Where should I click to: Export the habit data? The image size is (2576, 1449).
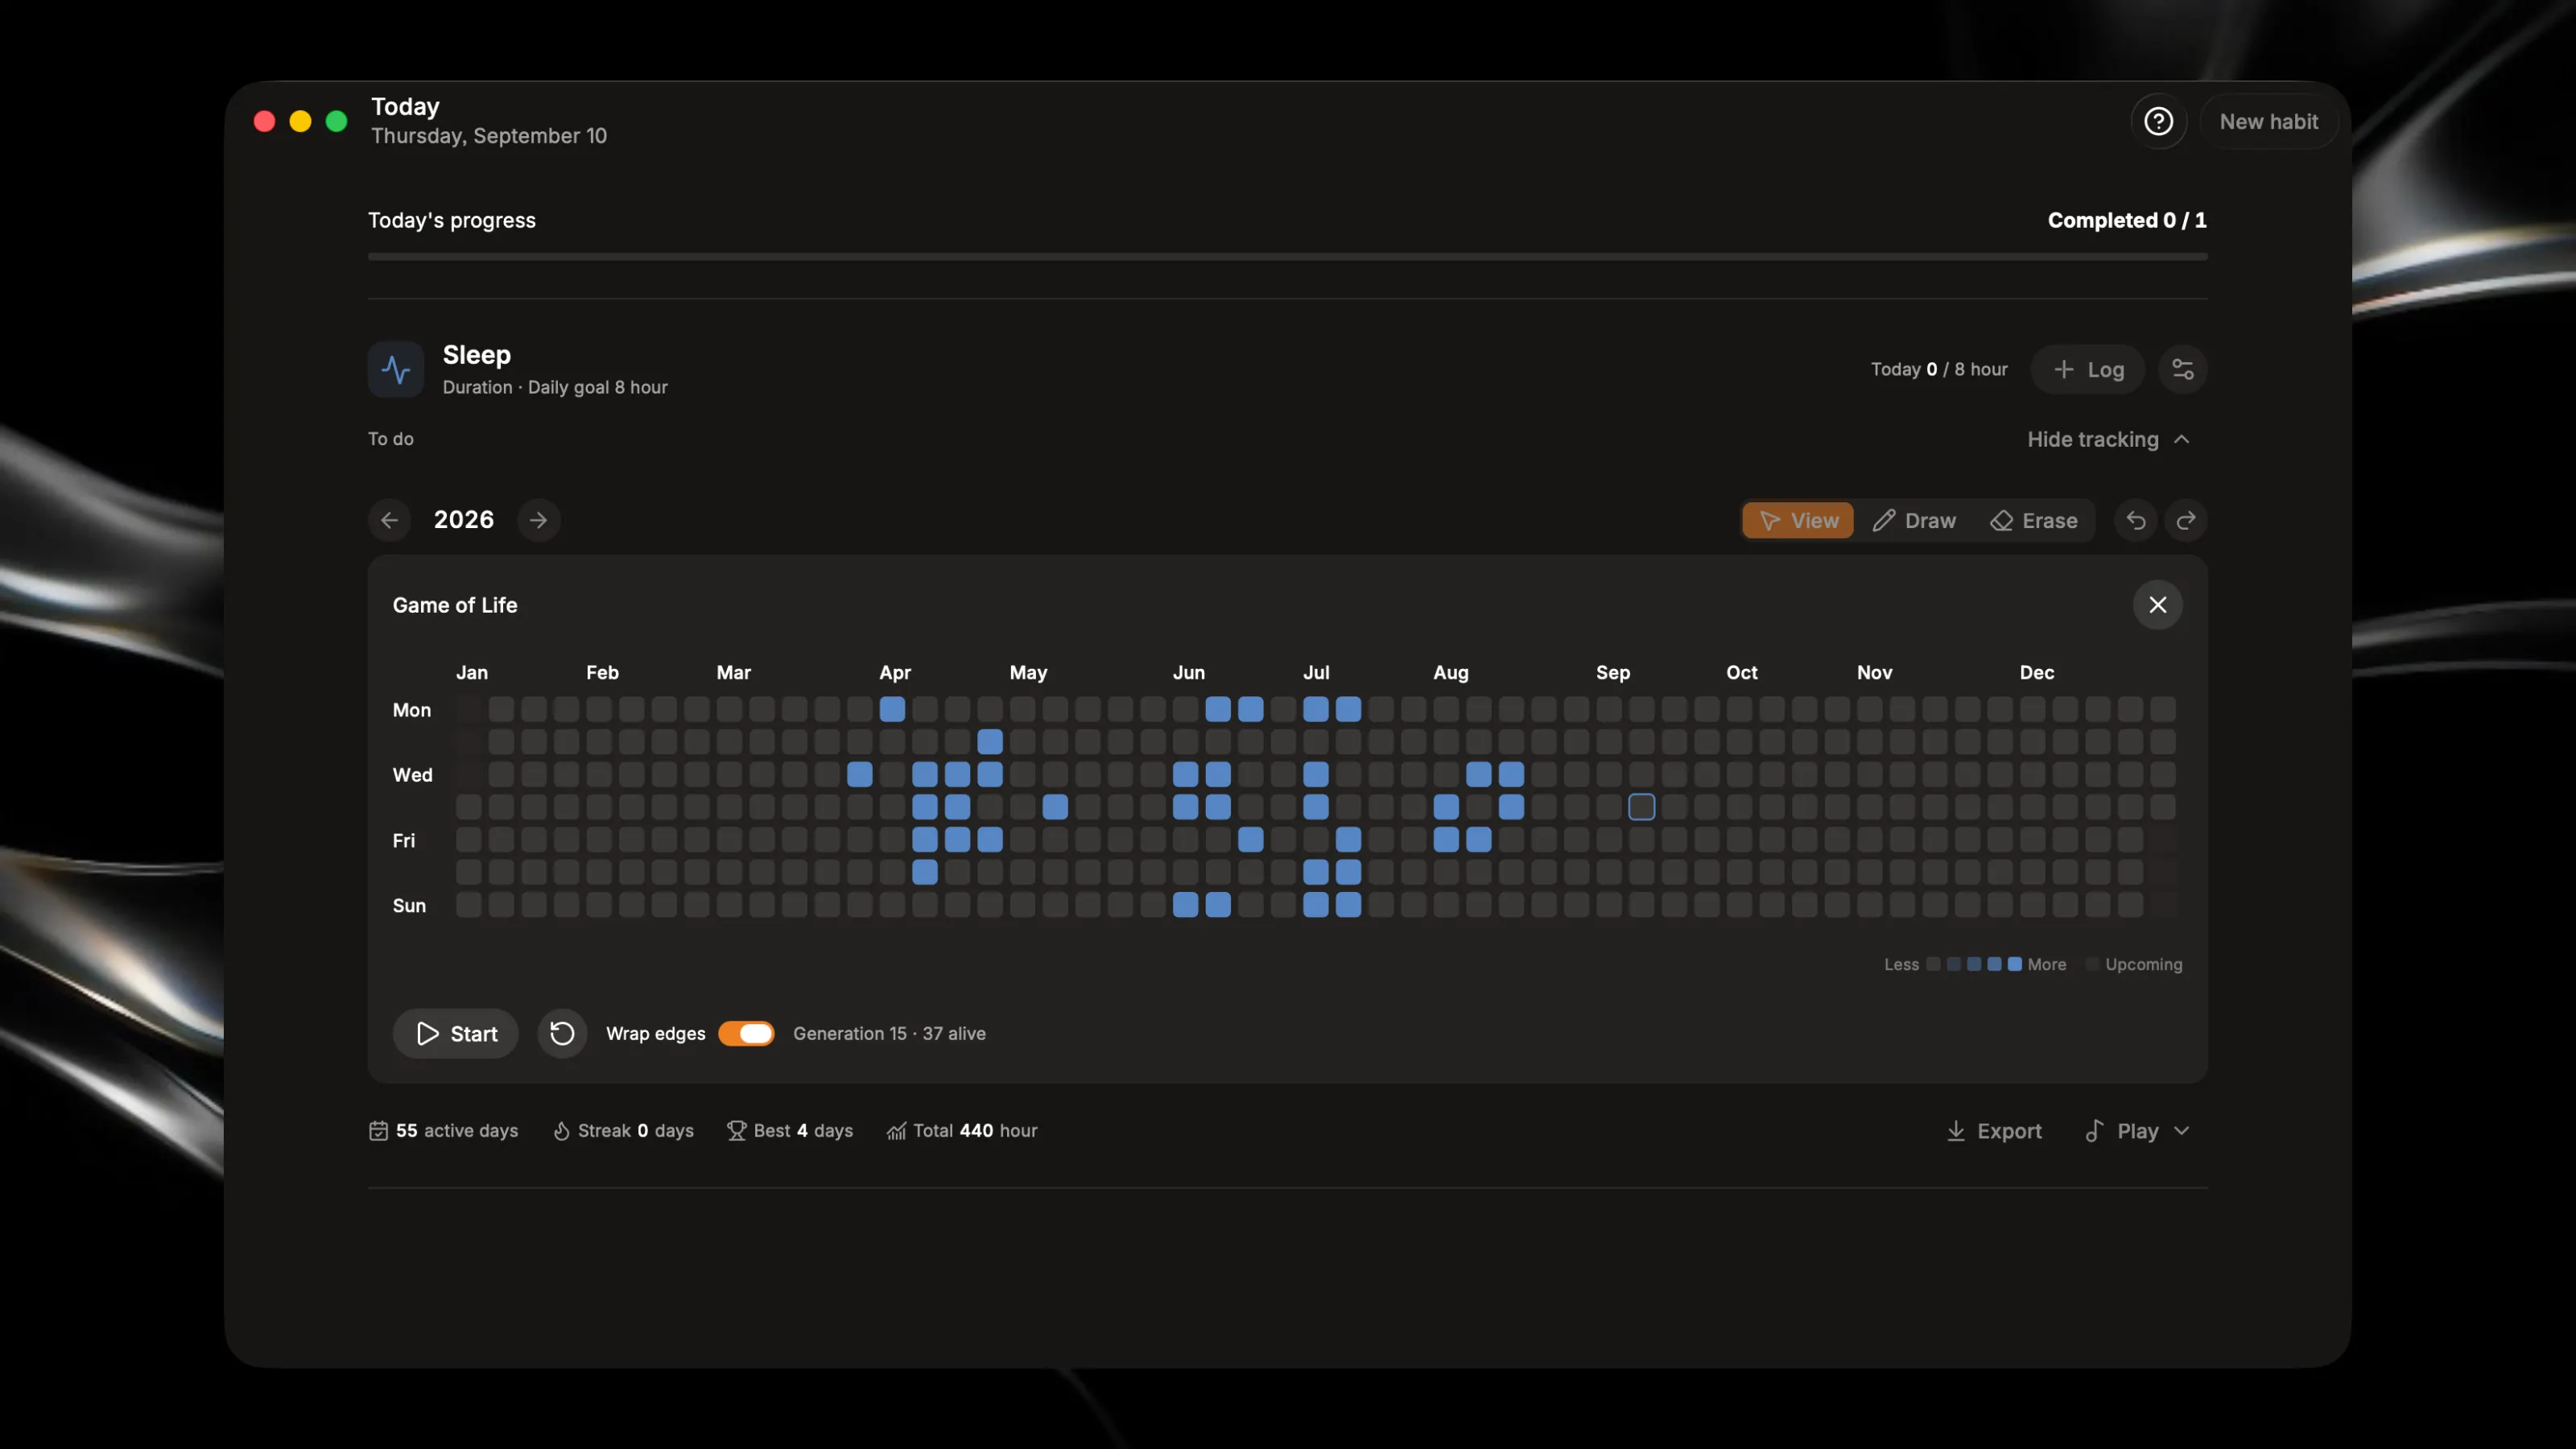click(1994, 1131)
